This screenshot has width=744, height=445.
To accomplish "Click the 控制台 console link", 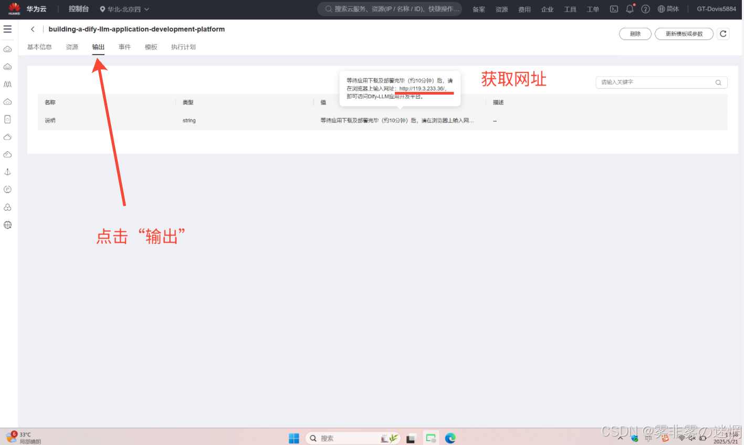I will 79,9.
